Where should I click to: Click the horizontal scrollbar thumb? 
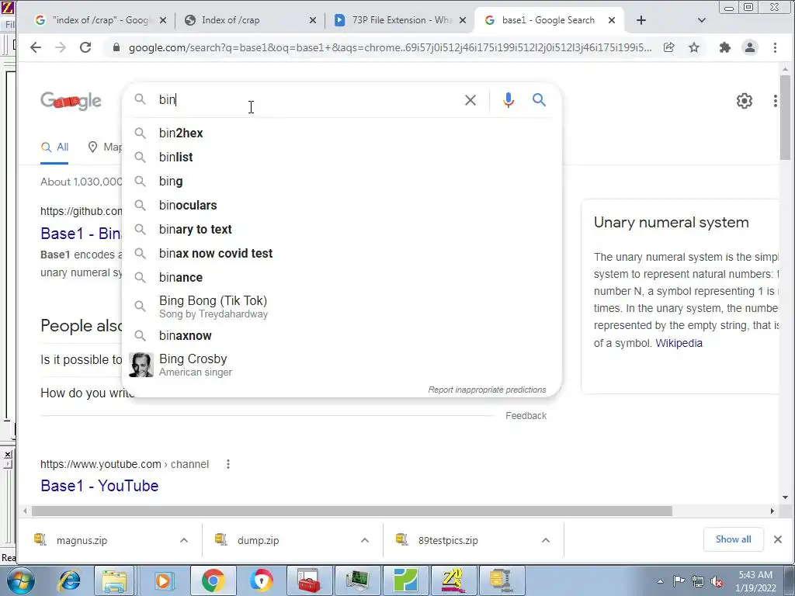click(x=352, y=511)
